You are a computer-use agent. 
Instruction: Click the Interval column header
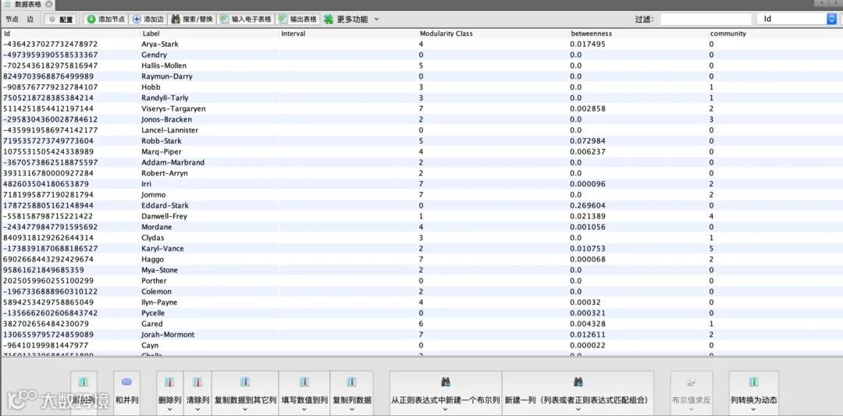pos(348,34)
